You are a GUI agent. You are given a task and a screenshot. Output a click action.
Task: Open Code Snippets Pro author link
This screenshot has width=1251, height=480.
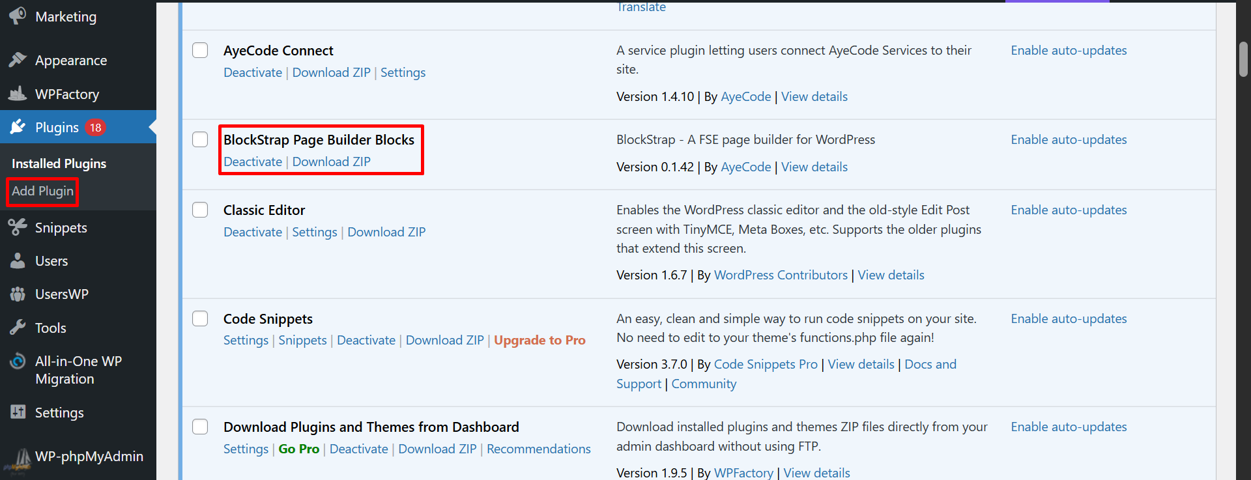point(766,364)
